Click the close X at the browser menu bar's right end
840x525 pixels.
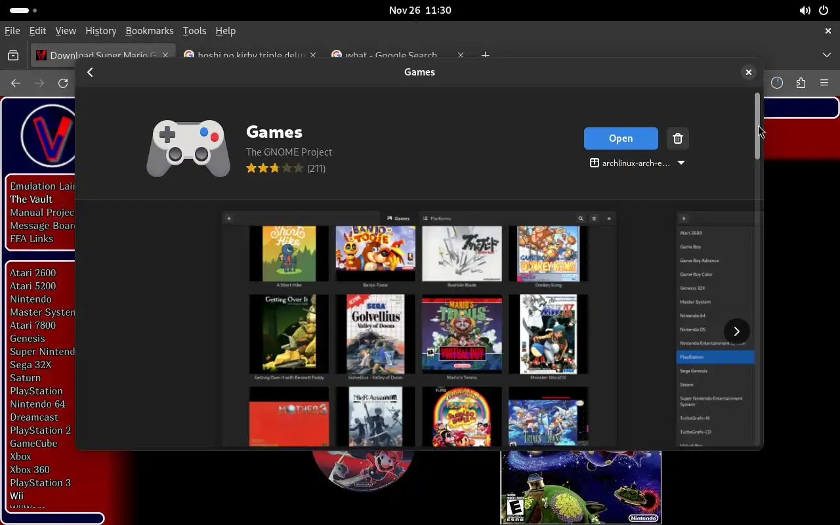pyautogui.click(x=828, y=31)
